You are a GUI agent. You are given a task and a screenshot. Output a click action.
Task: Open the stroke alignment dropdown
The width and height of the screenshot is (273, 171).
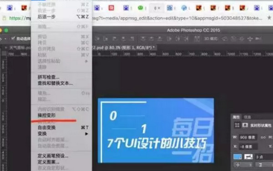[x=243, y=165]
